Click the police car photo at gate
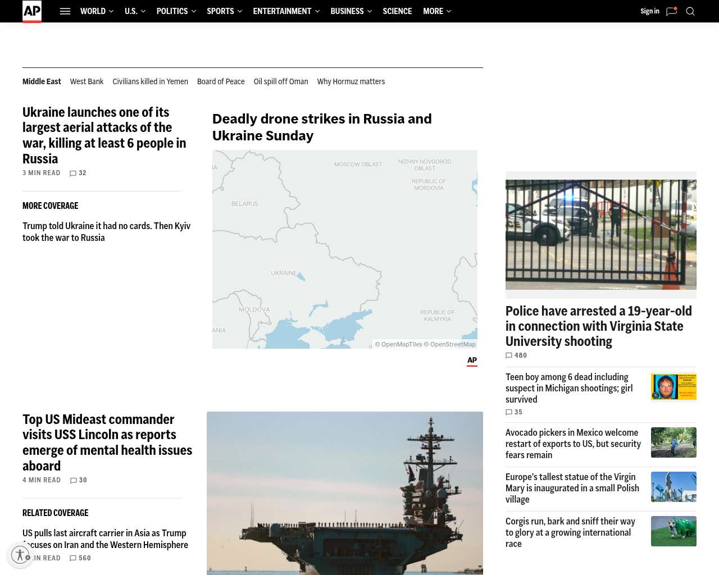The height and width of the screenshot is (575, 719). 601,235
